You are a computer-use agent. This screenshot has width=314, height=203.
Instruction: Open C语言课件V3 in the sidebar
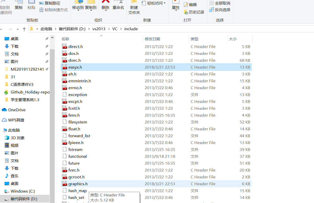point(19,84)
